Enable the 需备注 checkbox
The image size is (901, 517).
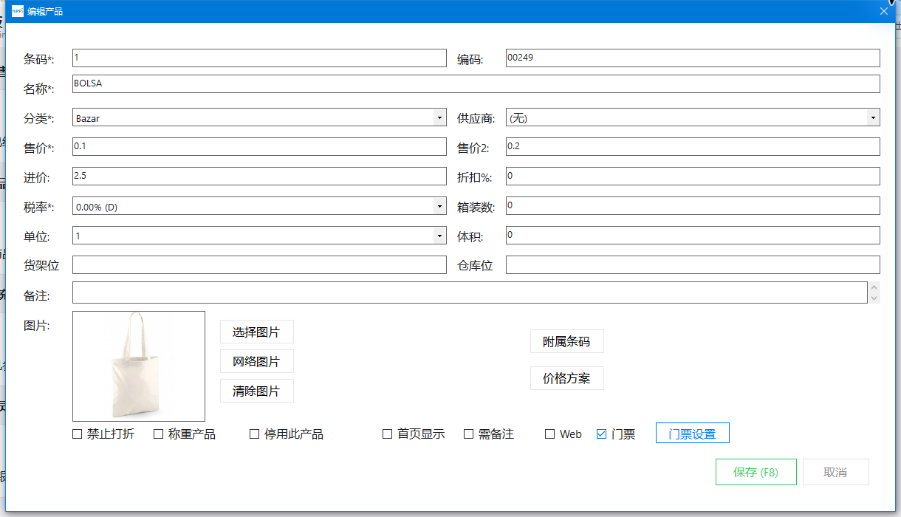468,434
